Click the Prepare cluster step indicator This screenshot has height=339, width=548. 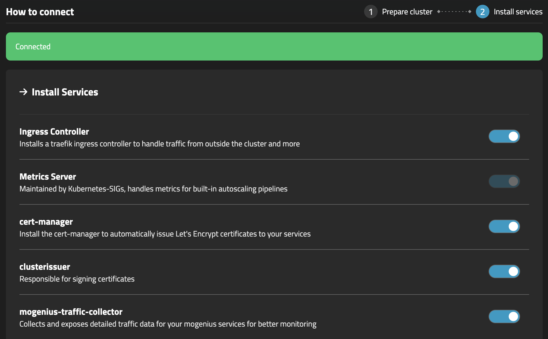[x=407, y=12]
